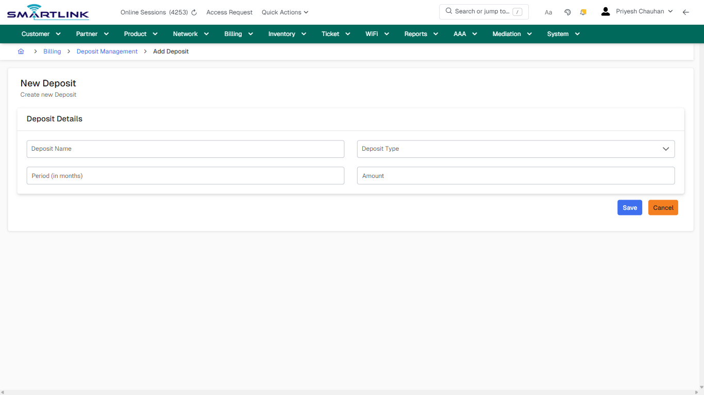The height and width of the screenshot is (395, 704).
Task: Go home using the breadcrumb house icon
Action: (21, 51)
